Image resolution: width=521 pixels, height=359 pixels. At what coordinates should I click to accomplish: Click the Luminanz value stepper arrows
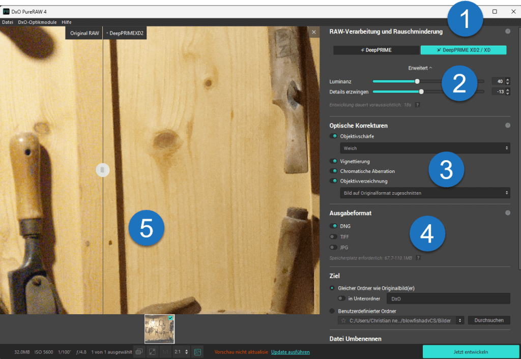pyautogui.click(x=507, y=81)
